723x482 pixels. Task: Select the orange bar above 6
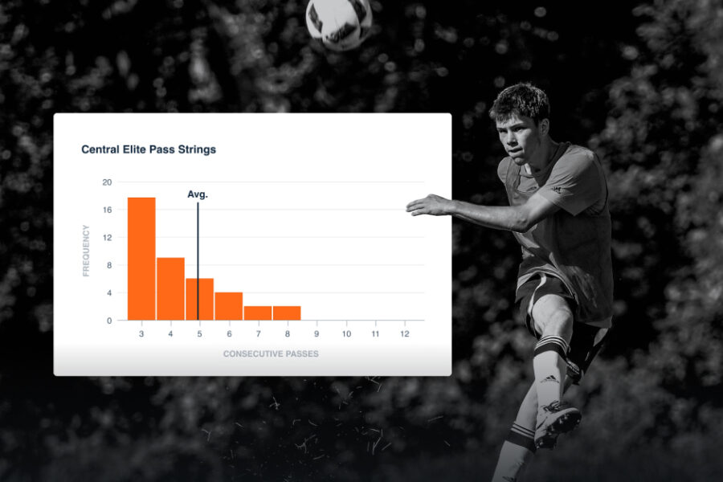tap(229, 306)
